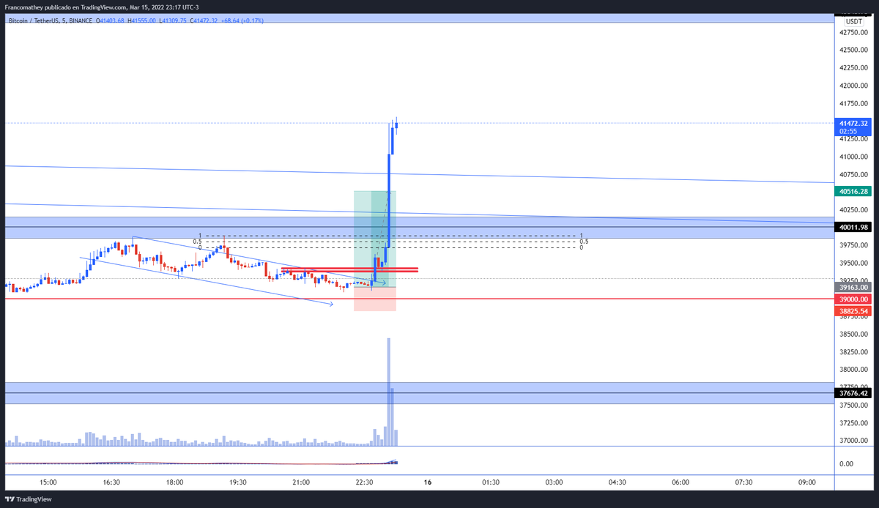Image resolution: width=879 pixels, height=508 pixels.
Task: Click the gray price tag 39163.00
Action: coord(854,288)
